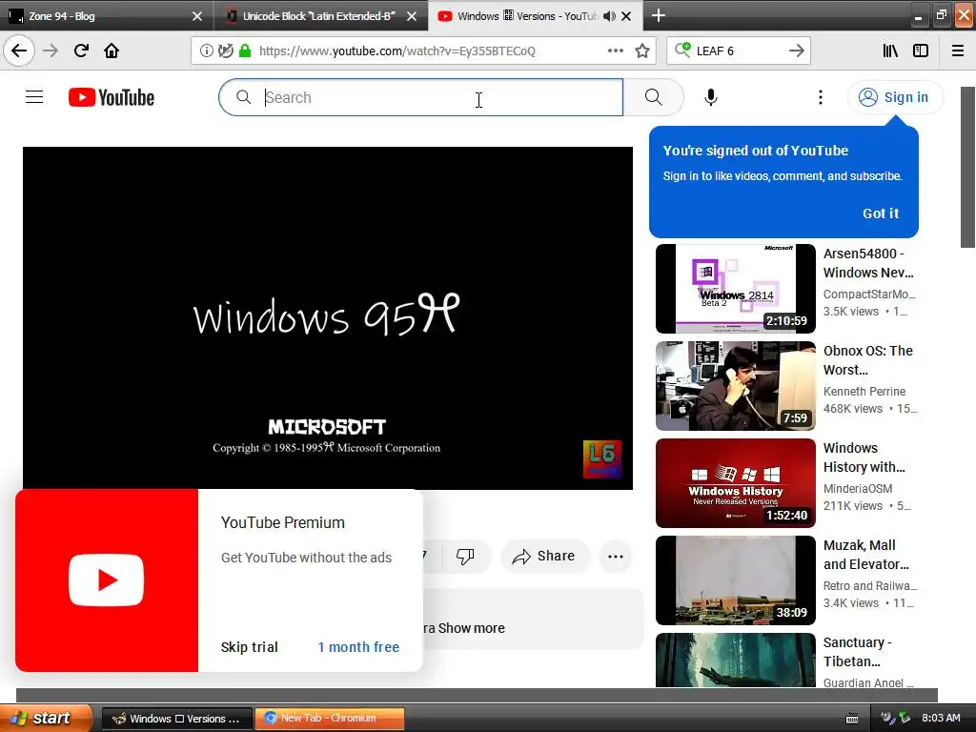Screen dimensions: 976x732
Task: Open Sanctuary - Tibetan video thumbnail
Action: click(x=735, y=660)
